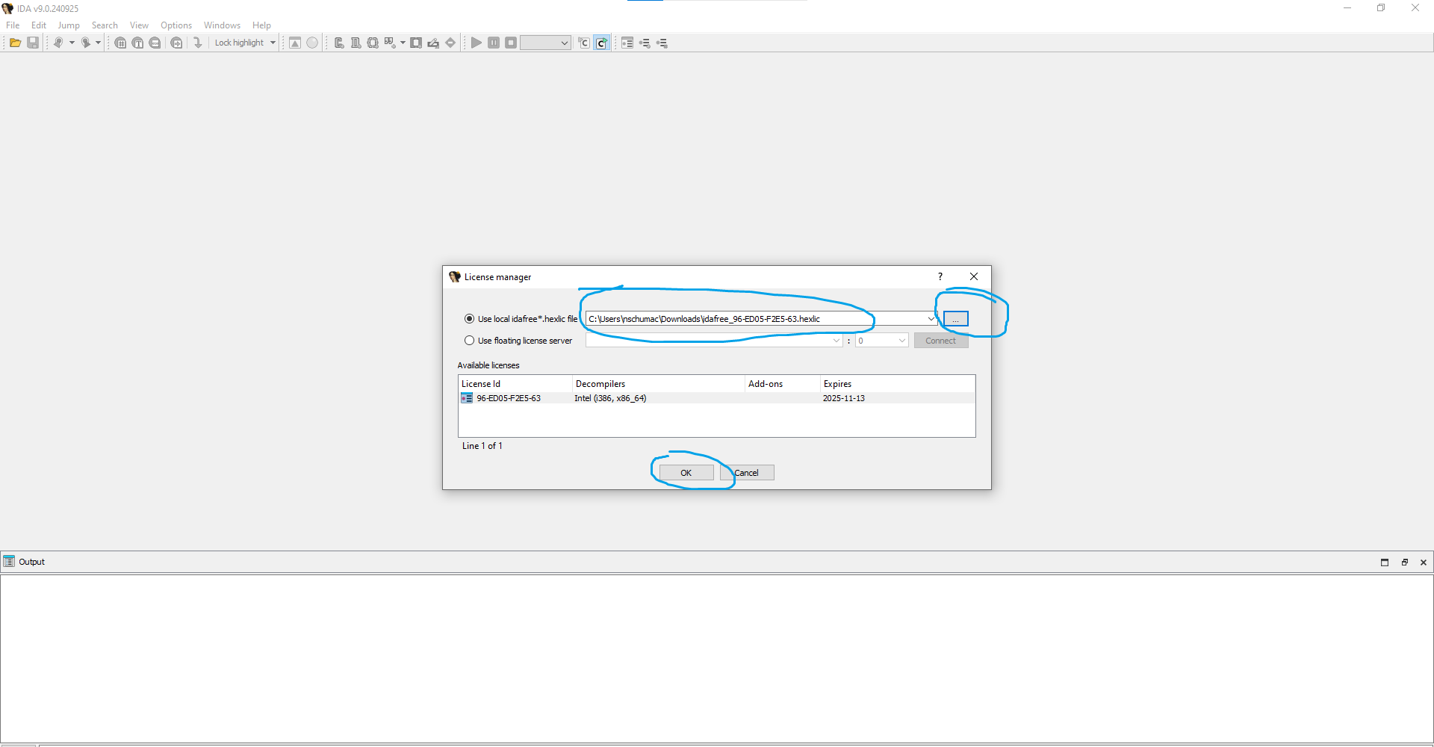Expand the license server port dropdown
The width and height of the screenshot is (1434, 747).
click(901, 341)
